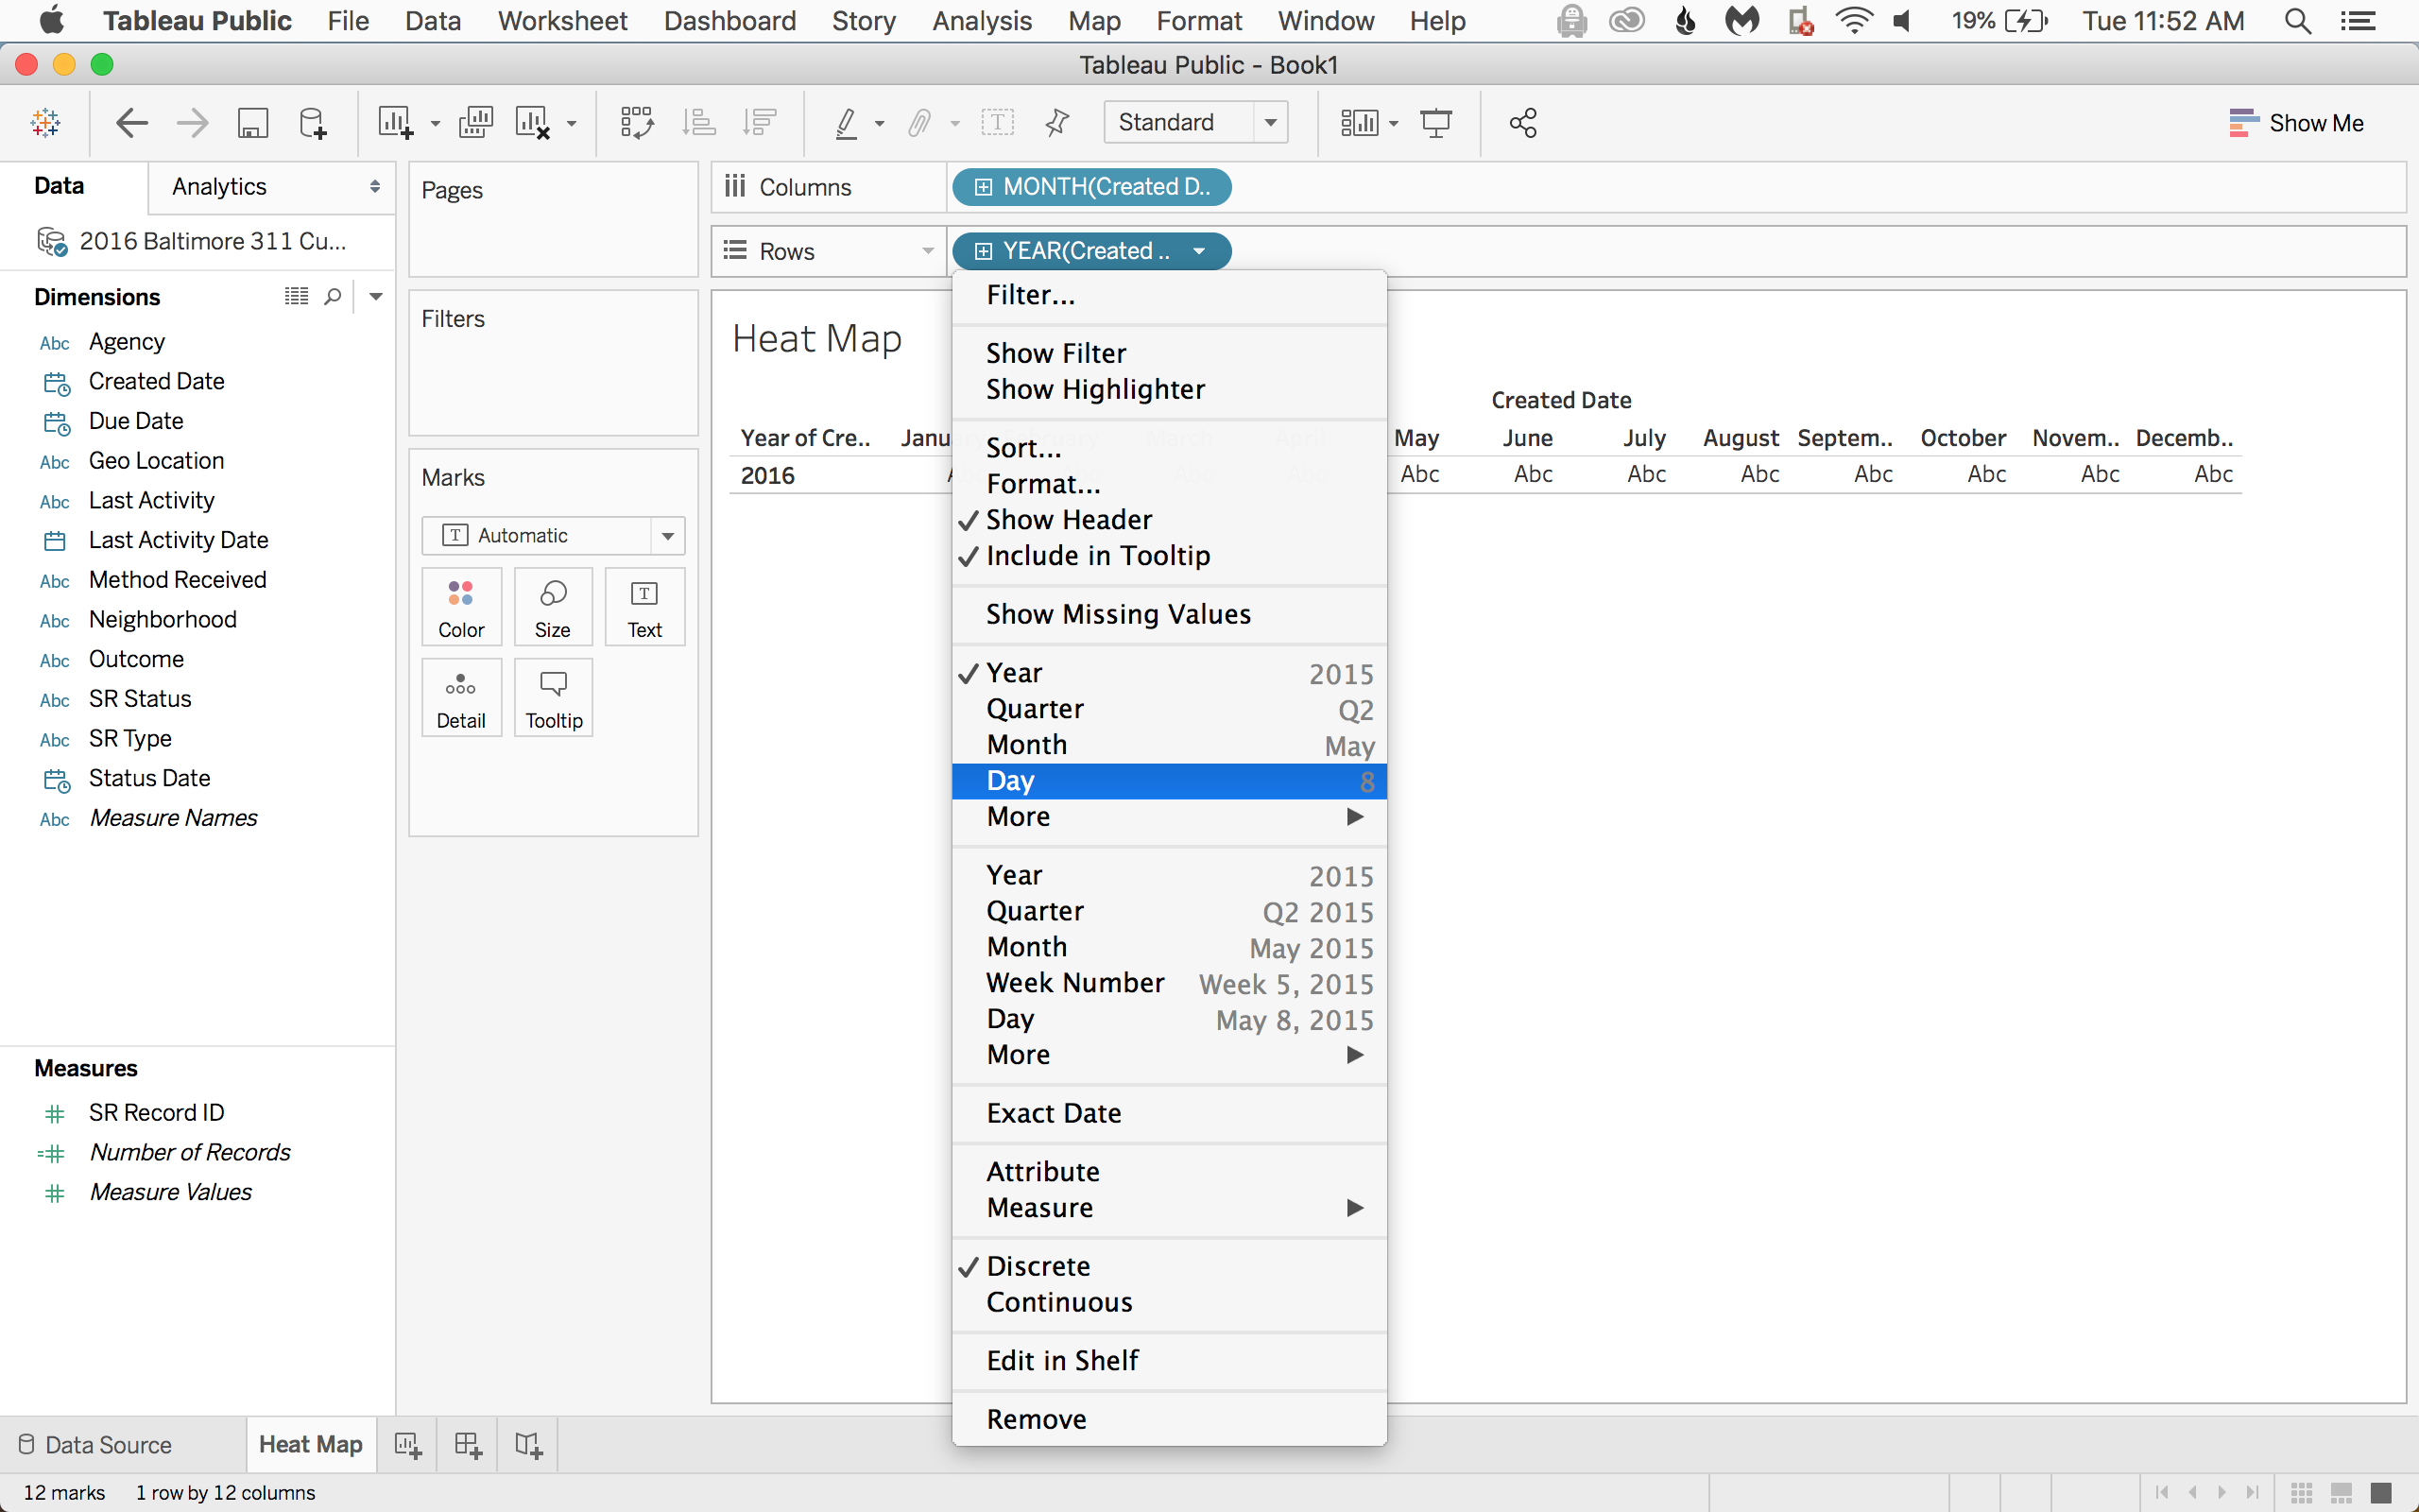
Task: Select the Neighborhood dimension field
Action: pyautogui.click(x=162, y=620)
